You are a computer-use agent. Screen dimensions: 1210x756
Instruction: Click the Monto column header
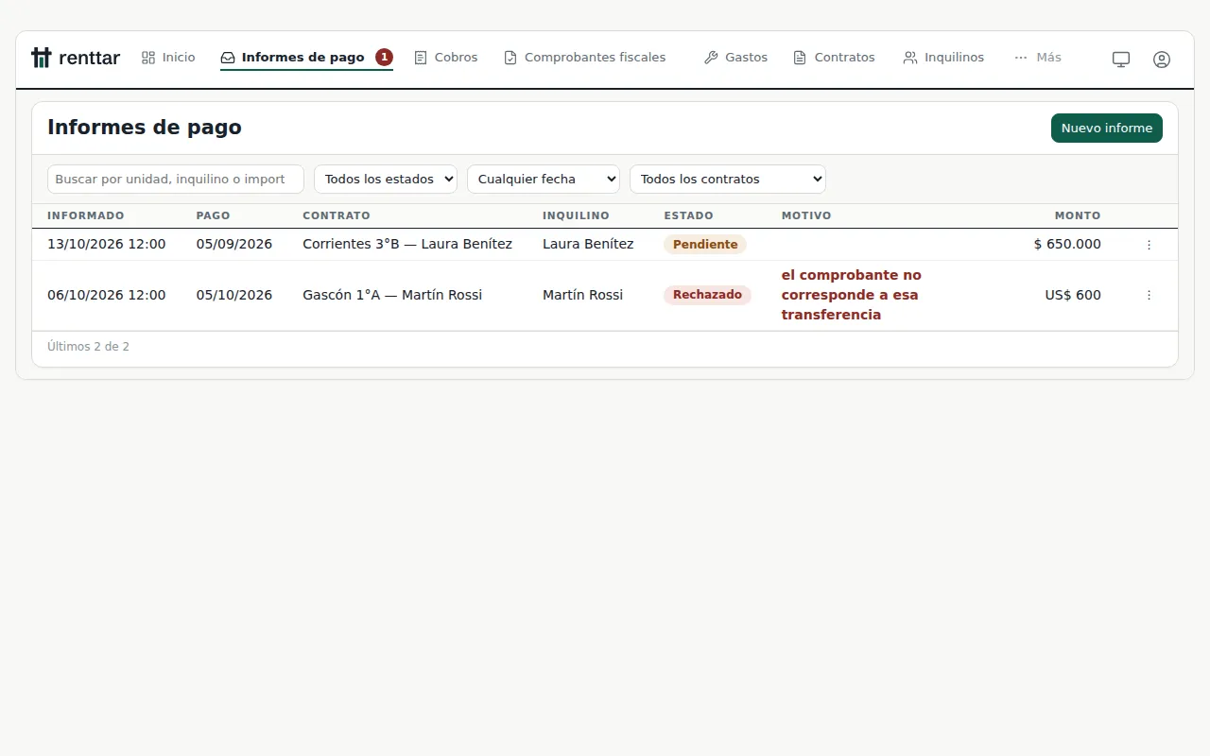1079,216
